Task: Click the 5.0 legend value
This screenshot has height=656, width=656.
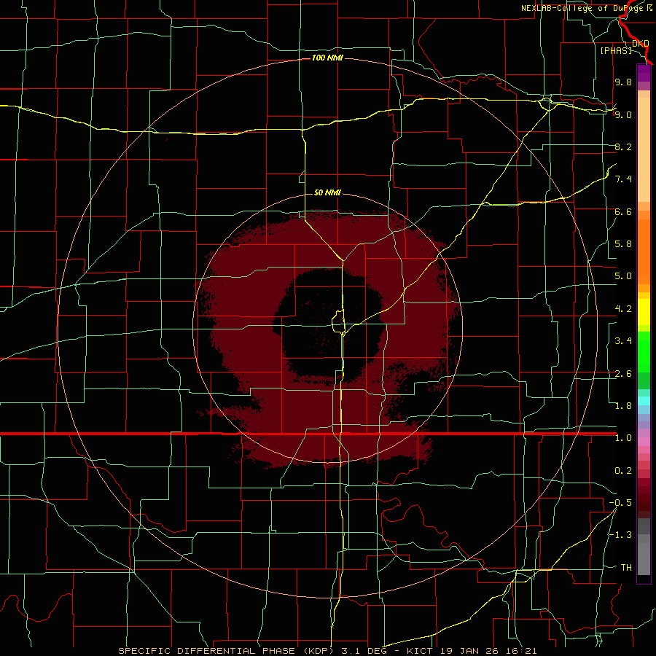Action: [x=623, y=276]
